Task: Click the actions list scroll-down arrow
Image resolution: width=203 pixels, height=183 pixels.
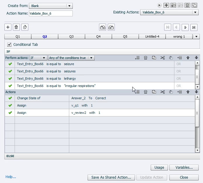Action: click(197, 150)
